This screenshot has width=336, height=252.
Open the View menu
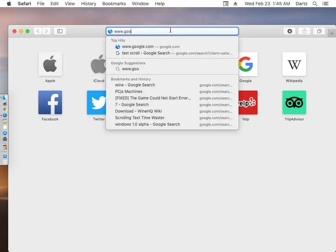70,4
